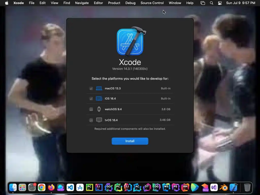Viewport: 260px width, 195px height.
Task: Click "Built-in" in the macOS 13.3 row
Action: pos(166,88)
